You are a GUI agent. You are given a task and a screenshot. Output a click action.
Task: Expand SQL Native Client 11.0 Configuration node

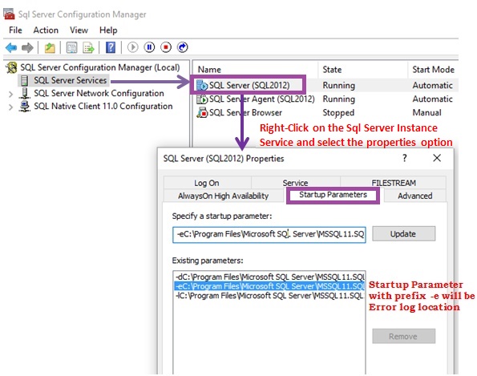[x=10, y=107]
